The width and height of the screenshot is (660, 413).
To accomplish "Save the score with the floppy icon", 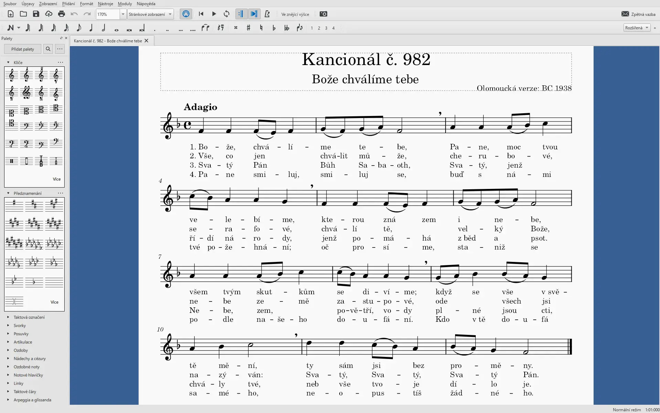I will tap(36, 14).
